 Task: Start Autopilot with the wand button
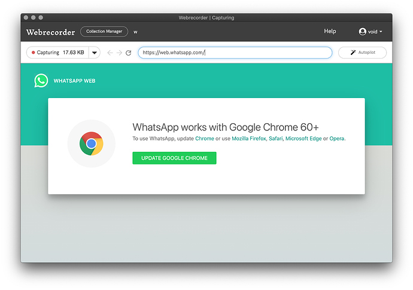pyautogui.click(x=363, y=53)
